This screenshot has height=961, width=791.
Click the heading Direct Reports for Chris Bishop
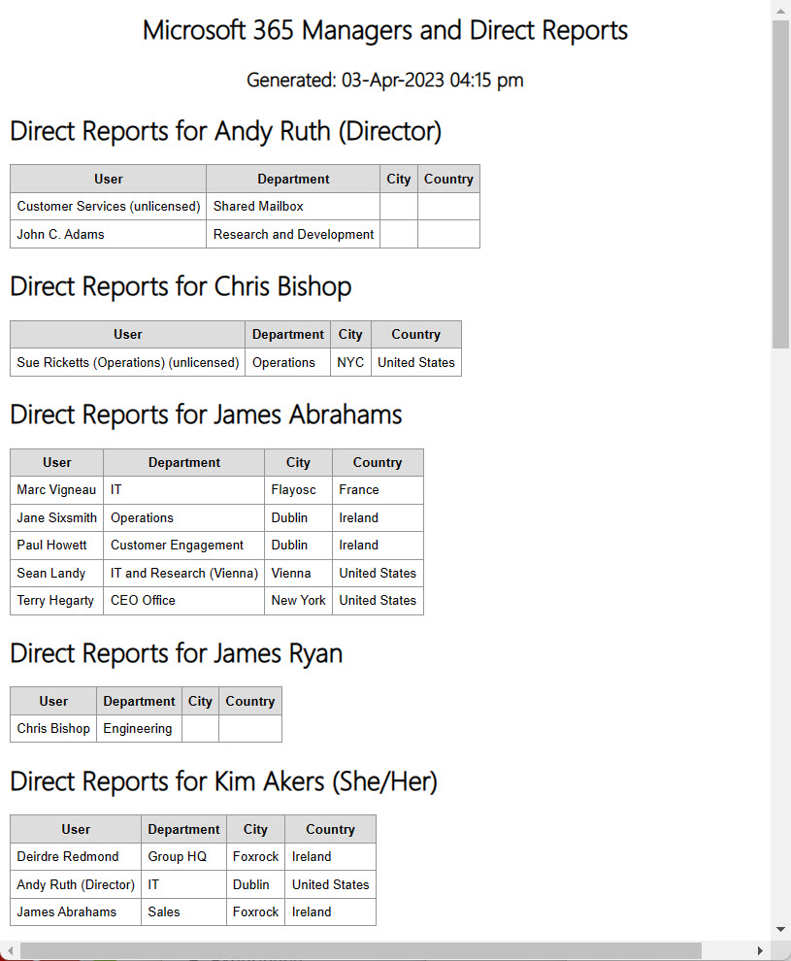[181, 286]
